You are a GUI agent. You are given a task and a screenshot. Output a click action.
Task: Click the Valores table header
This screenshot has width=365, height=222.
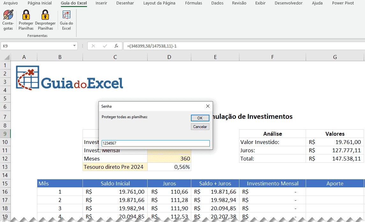click(x=335, y=134)
